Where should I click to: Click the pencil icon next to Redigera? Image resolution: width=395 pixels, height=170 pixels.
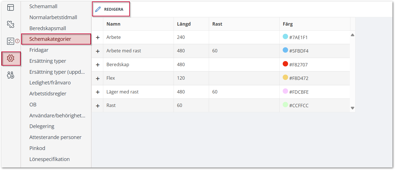[98, 9]
